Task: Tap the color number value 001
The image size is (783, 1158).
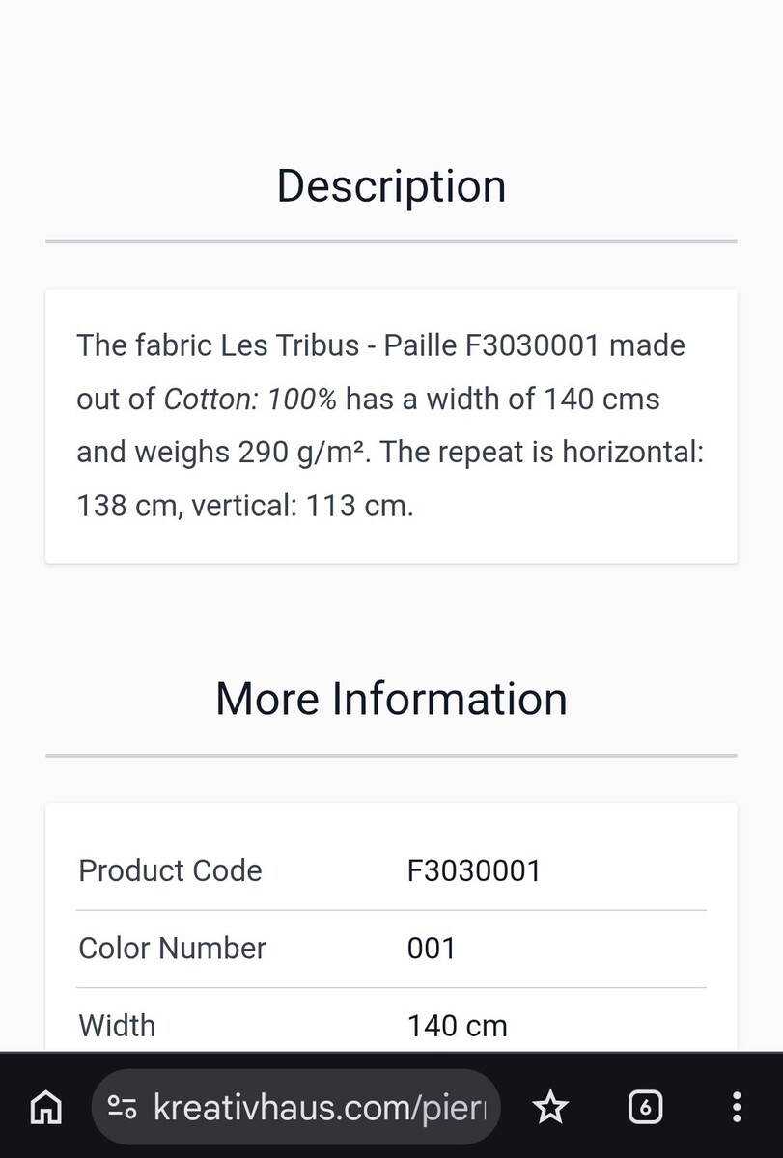Action: pos(431,948)
